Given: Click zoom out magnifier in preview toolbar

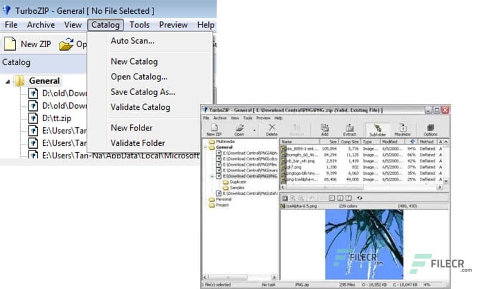Looking at the screenshot, I should [301, 198].
